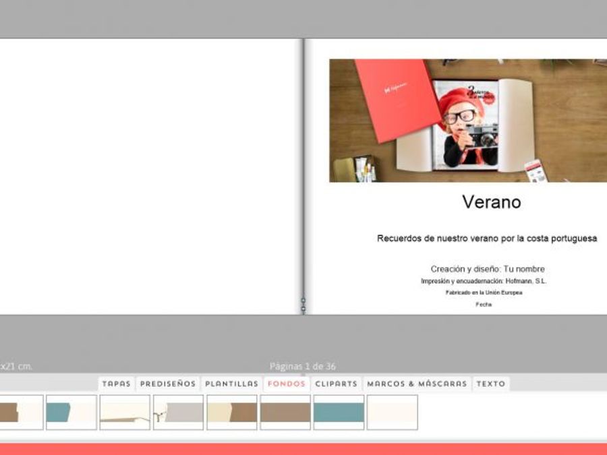Switch to the Cliparts tab
This screenshot has width=607, height=455.
coord(337,384)
